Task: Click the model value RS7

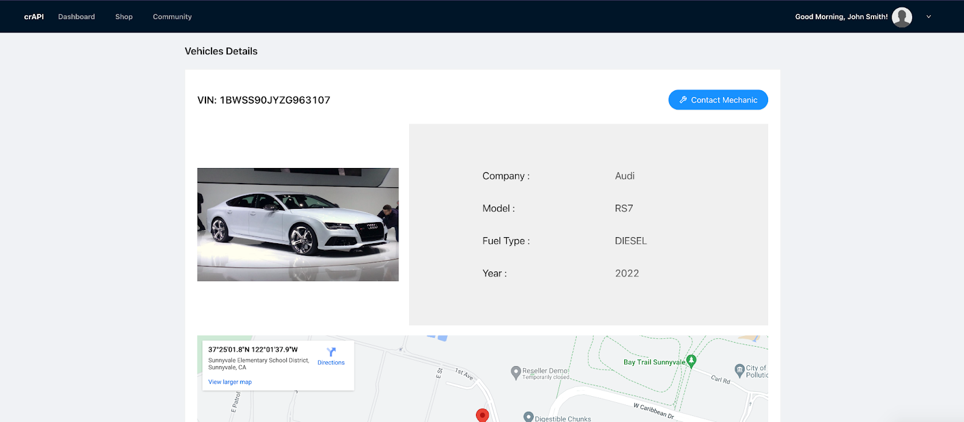Action: click(x=624, y=208)
